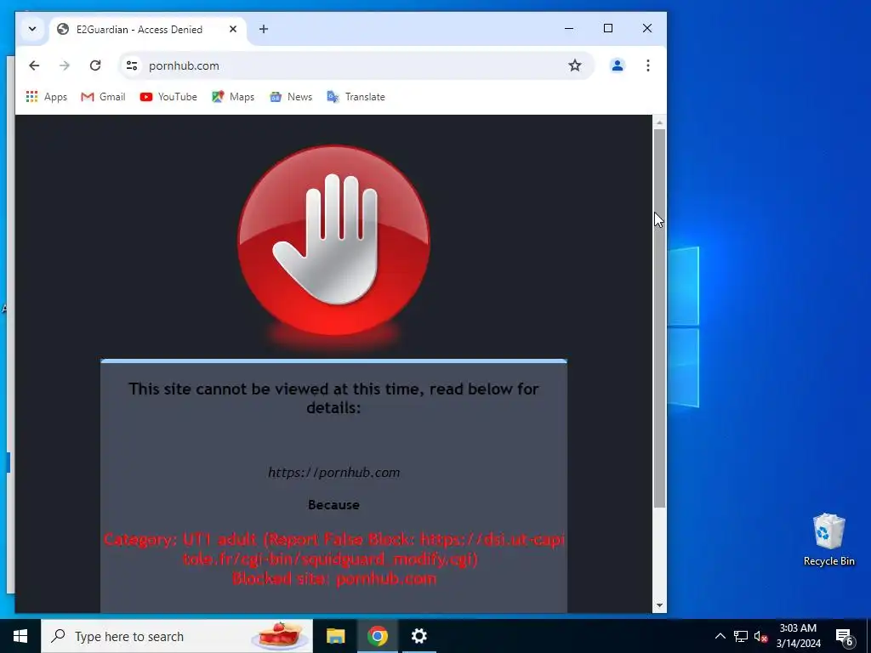Open the YouTube bookmark
Image resolution: width=871 pixels, height=653 pixels.
coord(168,97)
